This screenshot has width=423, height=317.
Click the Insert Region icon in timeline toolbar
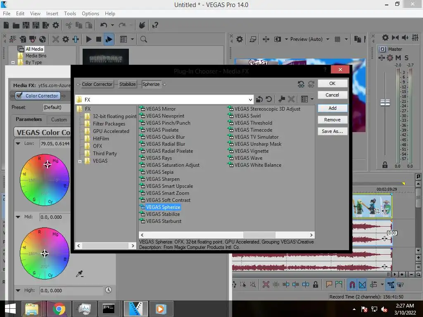point(339,285)
